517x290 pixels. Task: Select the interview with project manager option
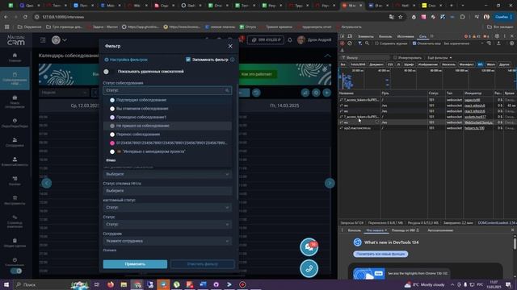tap(167, 151)
